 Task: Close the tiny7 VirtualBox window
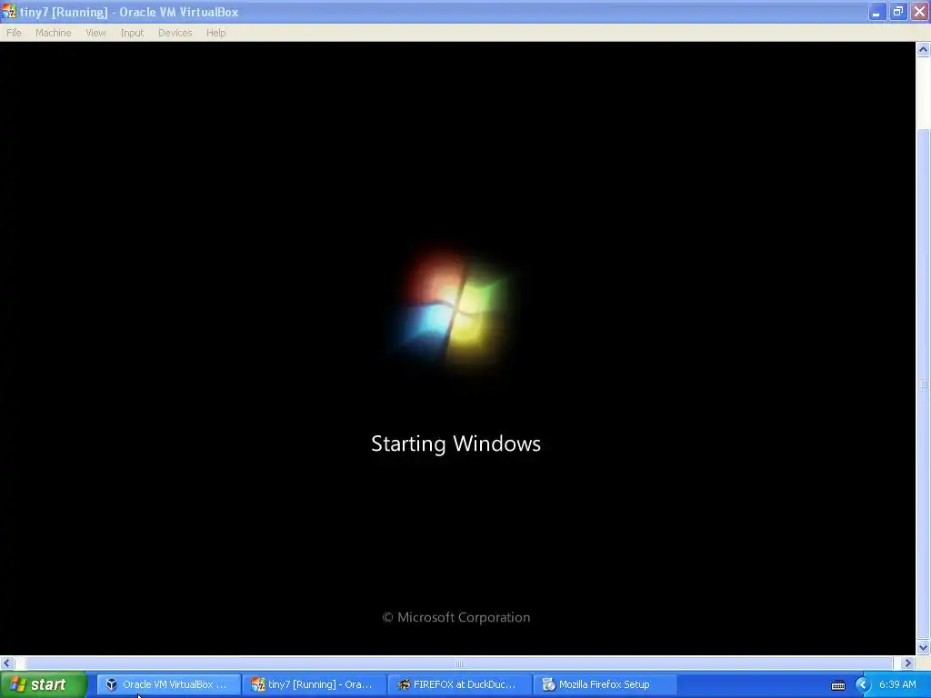919,12
